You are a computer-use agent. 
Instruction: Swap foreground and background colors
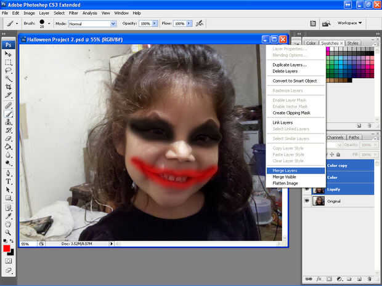[12, 240]
